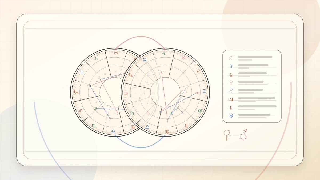320x180 pixels.
Task: Click the Pisces sign on the right chart
Action: click(164, 54)
